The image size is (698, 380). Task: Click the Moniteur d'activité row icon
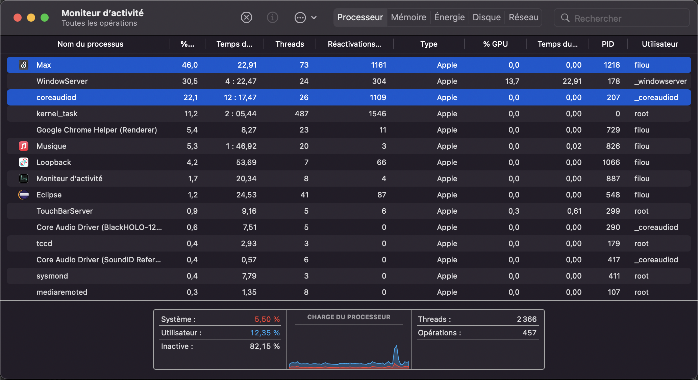[24, 179]
